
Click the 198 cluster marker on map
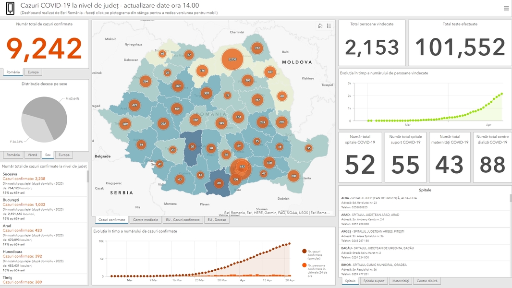coord(293,176)
